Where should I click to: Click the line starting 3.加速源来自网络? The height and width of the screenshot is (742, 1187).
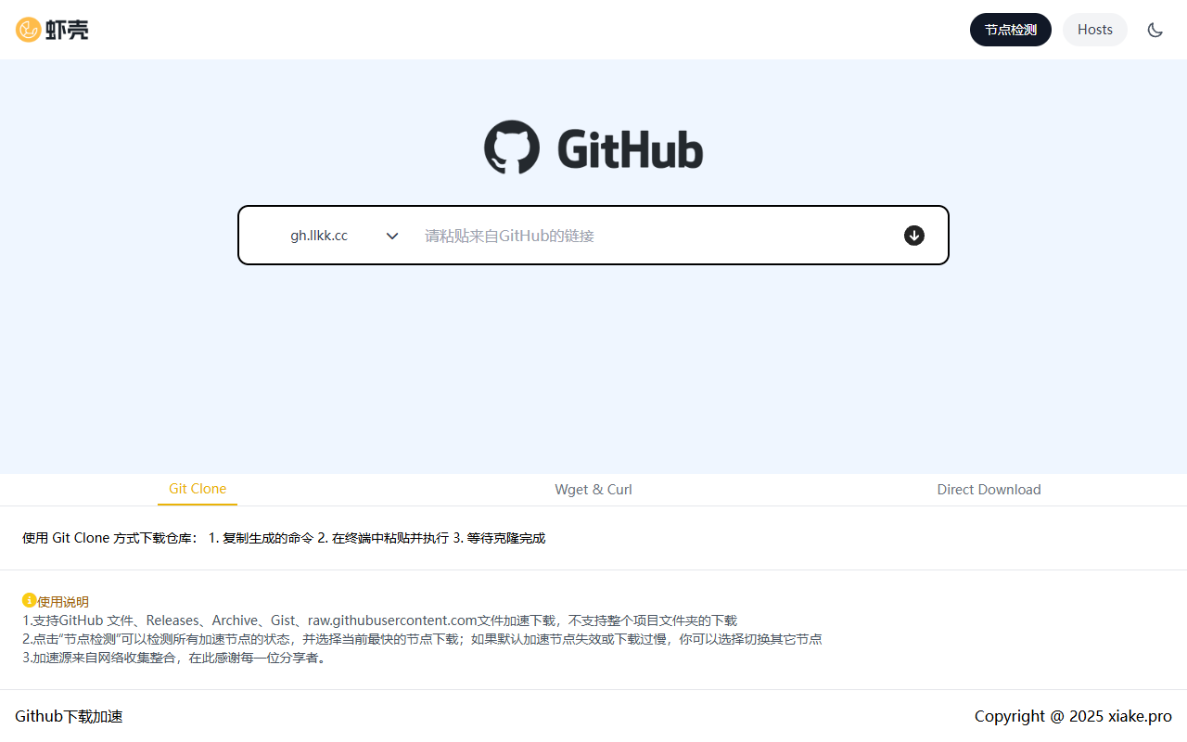tap(175, 658)
